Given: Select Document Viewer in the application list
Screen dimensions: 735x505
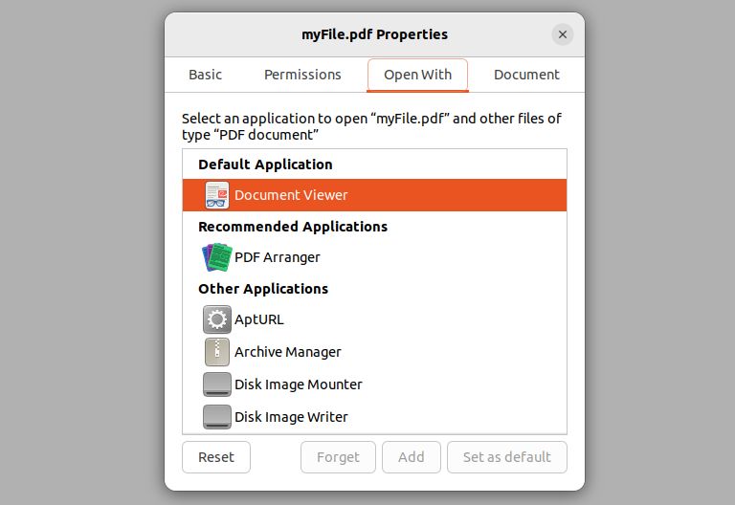Looking at the screenshot, I should (x=291, y=195).
